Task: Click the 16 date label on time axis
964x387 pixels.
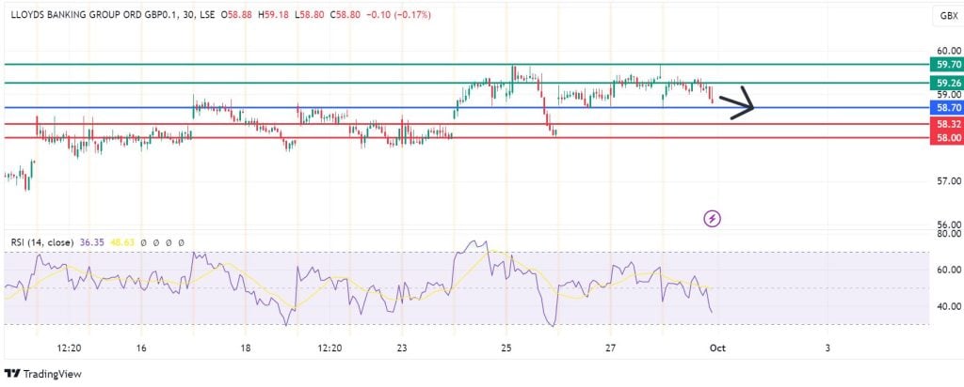Action: 141,348
